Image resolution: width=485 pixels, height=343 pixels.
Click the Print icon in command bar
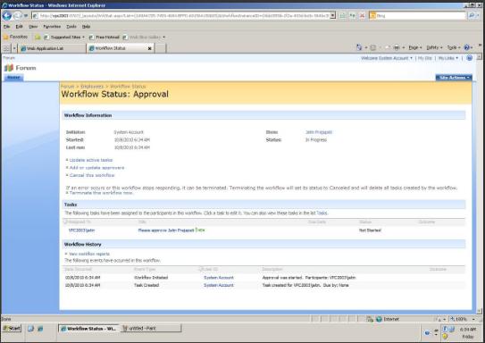click(397, 47)
